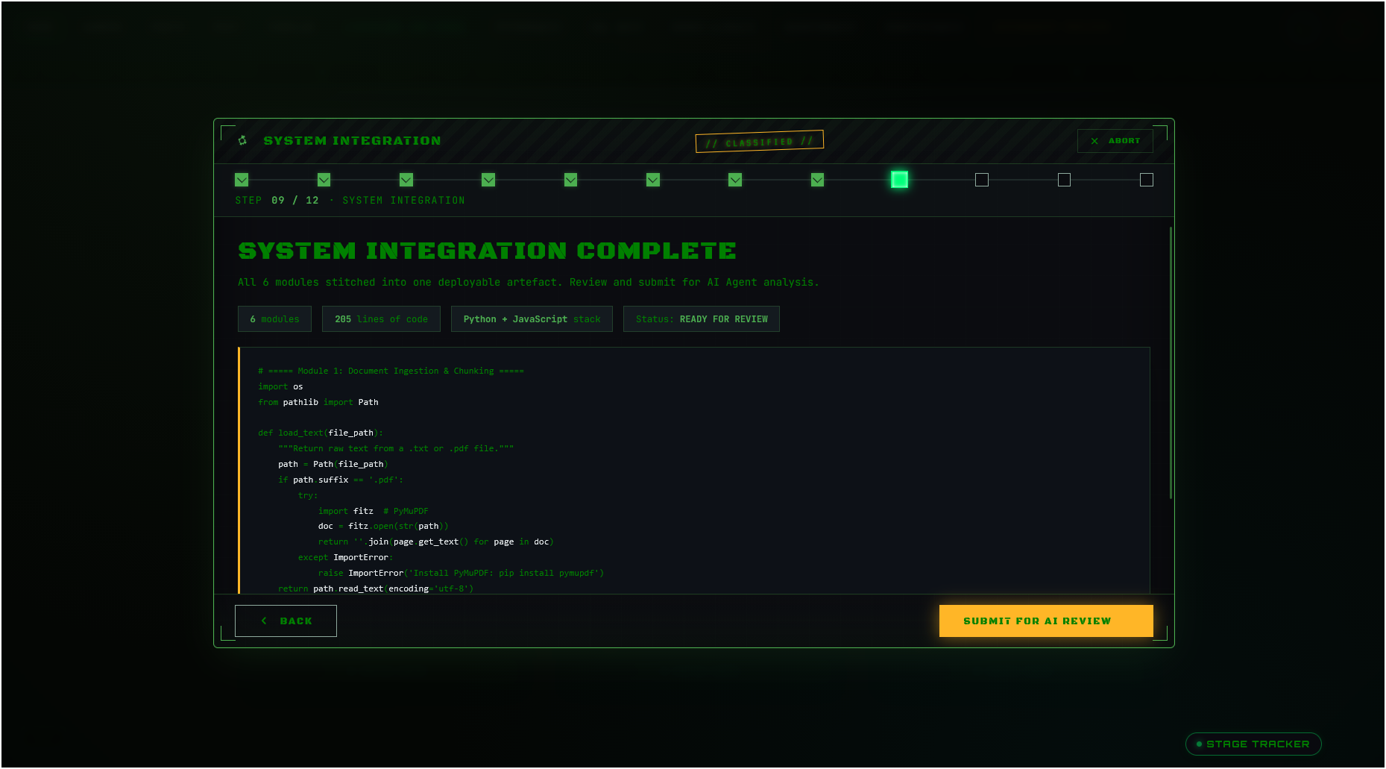Select the upcoming step 11 marker
The width and height of the screenshot is (1386, 769).
tap(1065, 180)
